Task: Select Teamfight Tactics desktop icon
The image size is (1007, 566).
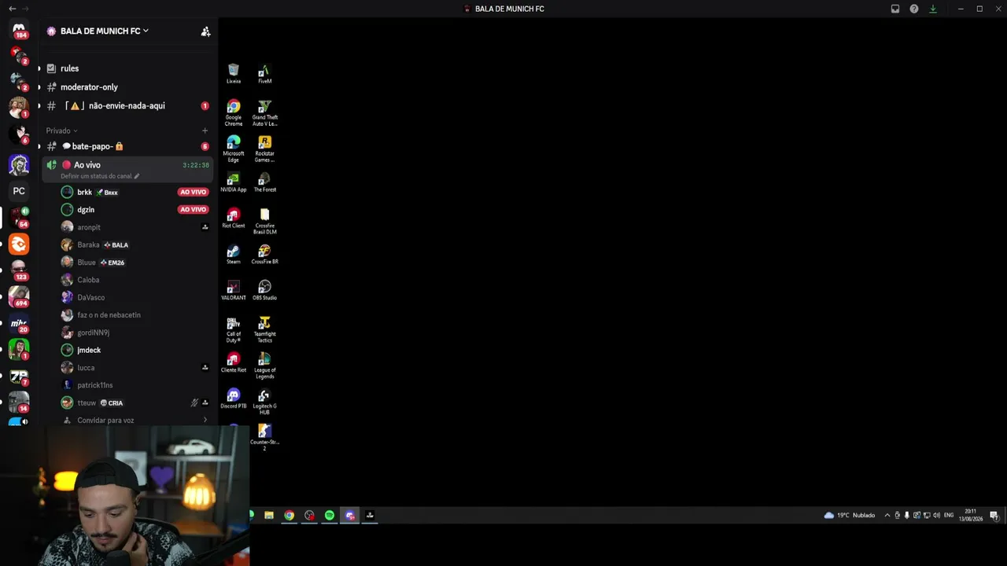Action: point(264,329)
